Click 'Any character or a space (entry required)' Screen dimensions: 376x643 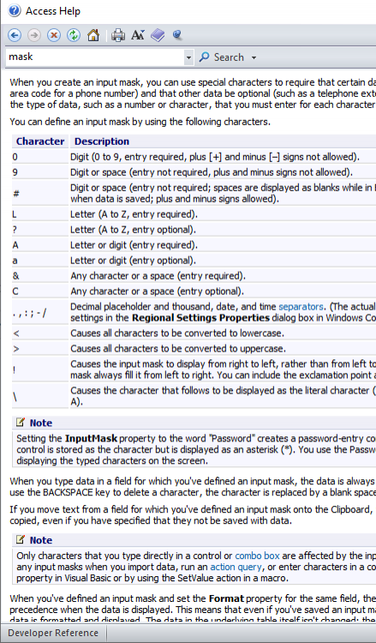pyautogui.click(x=158, y=276)
